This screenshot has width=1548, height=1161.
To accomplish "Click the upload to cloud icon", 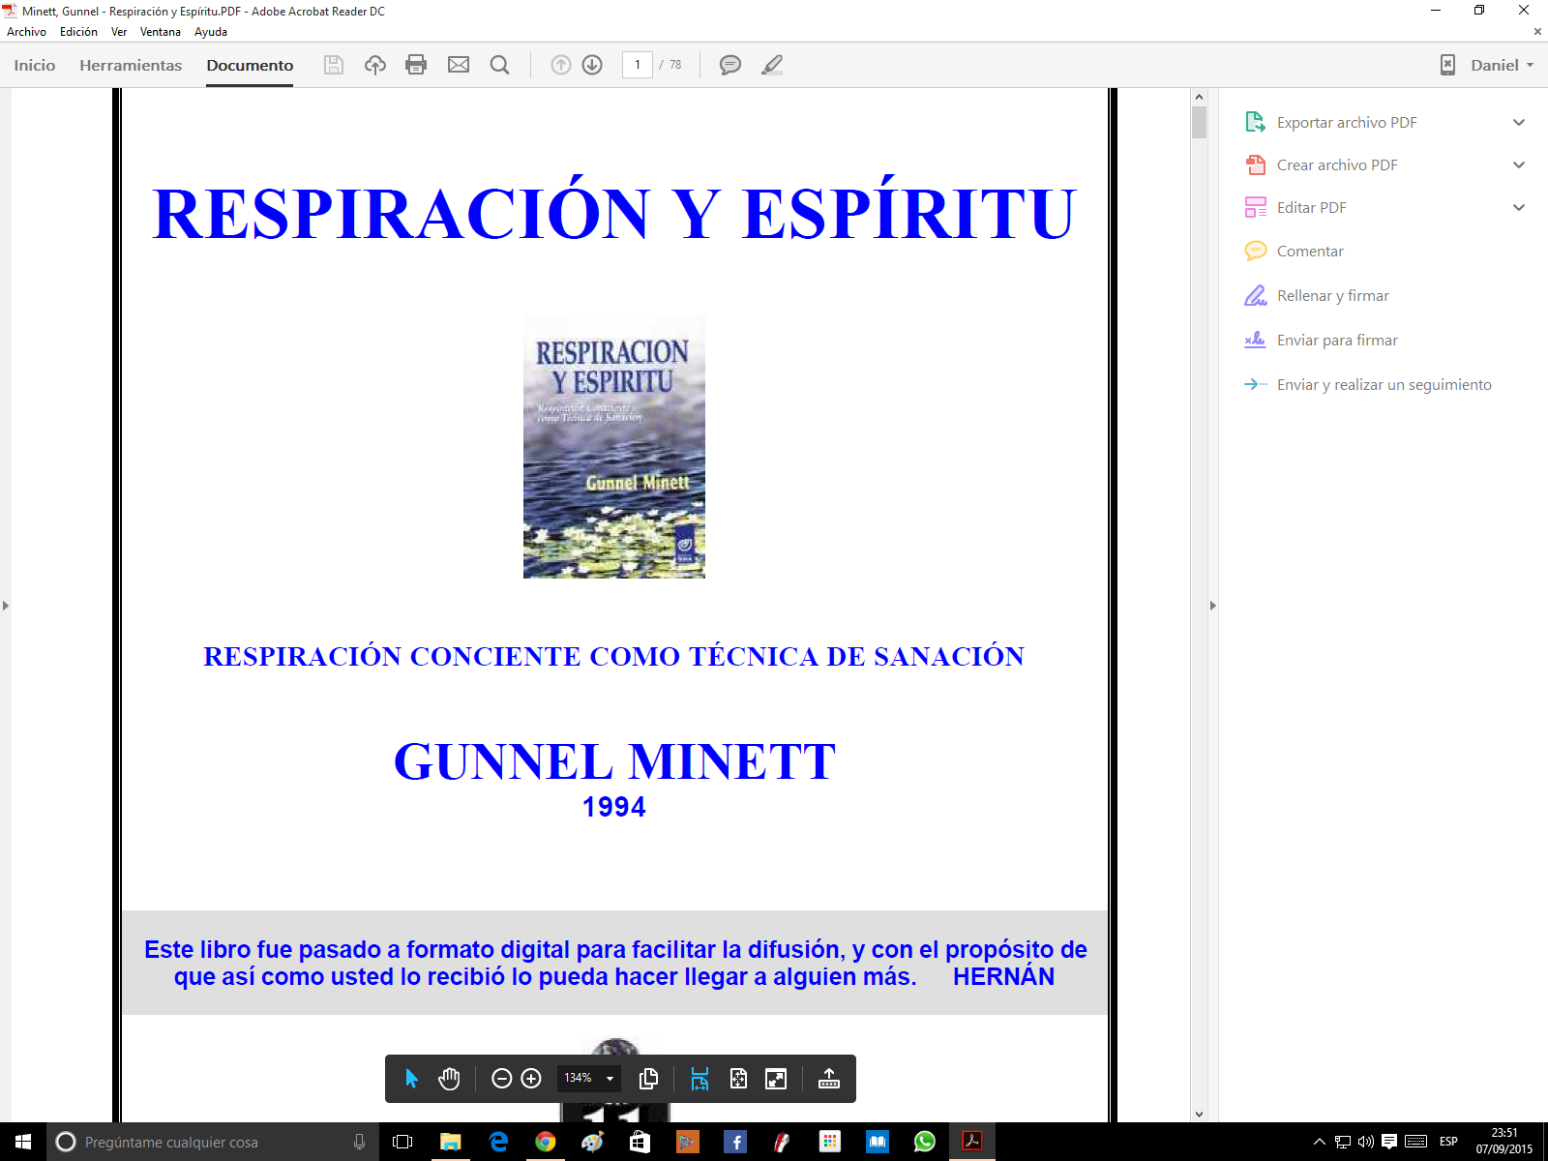I will pos(375,65).
